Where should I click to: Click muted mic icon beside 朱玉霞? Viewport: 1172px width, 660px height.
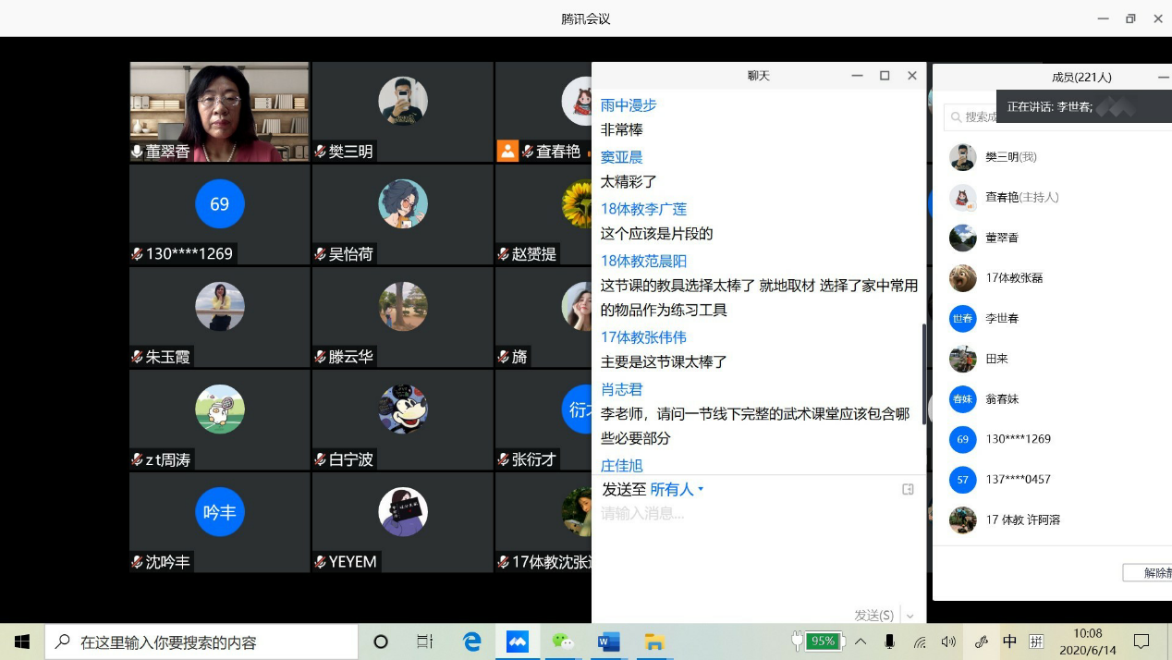pyautogui.click(x=137, y=357)
